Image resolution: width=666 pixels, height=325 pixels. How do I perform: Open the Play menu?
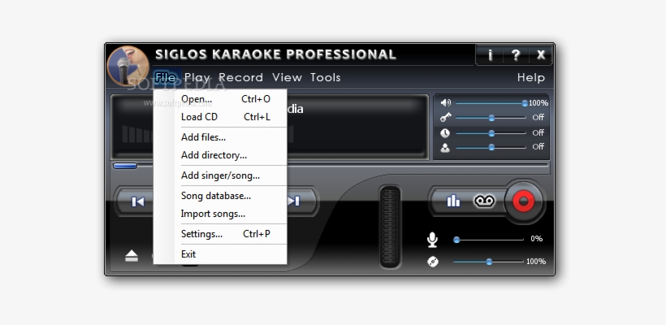point(197,77)
